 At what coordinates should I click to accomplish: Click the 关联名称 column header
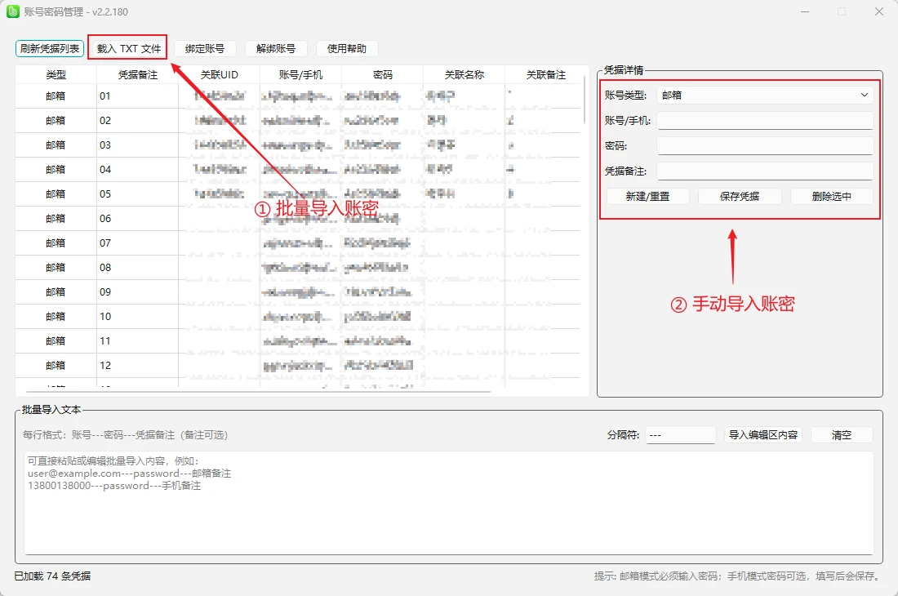pyautogui.click(x=464, y=75)
